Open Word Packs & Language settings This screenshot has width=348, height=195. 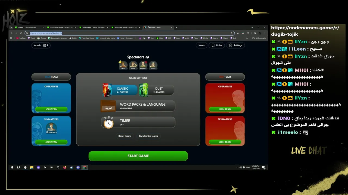(x=138, y=106)
